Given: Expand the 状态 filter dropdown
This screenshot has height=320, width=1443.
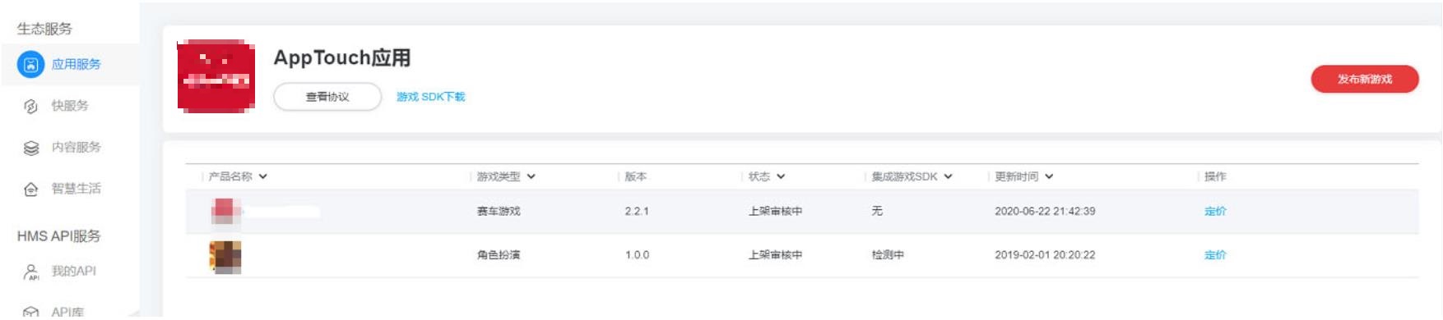Looking at the screenshot, I should pyautogui.click(x=781, y=176).
